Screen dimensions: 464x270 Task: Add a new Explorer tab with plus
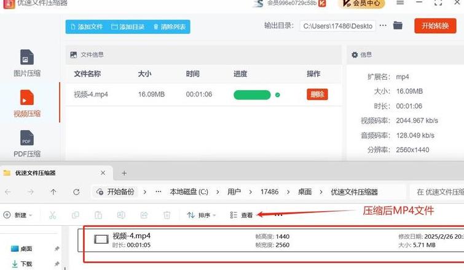click(124, 173)
